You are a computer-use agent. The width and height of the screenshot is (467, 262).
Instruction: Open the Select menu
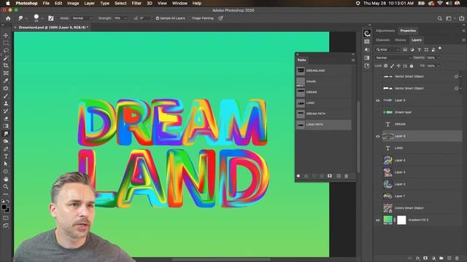click(x=120, y=3)
